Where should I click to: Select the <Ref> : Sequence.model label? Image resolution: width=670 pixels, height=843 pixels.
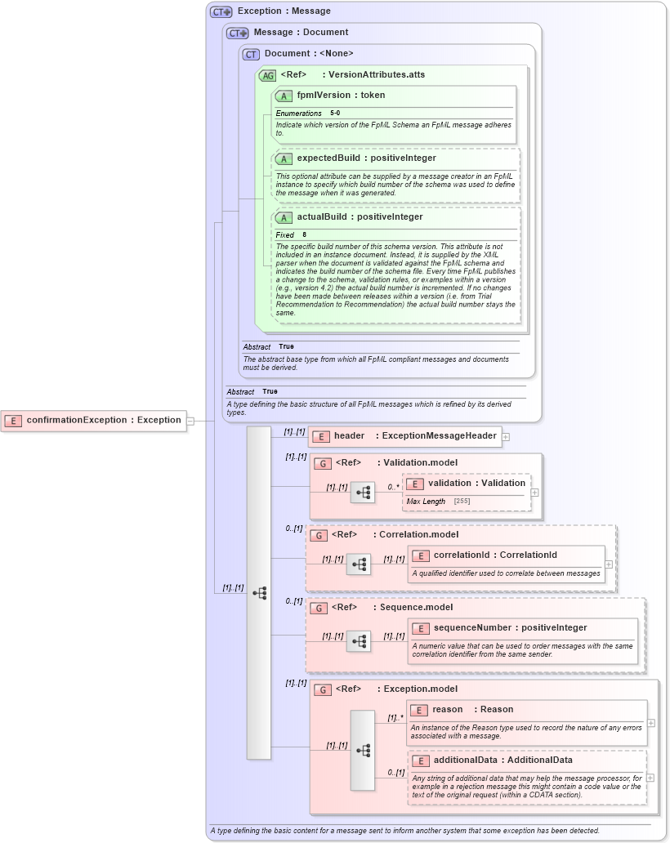point(392,607)
